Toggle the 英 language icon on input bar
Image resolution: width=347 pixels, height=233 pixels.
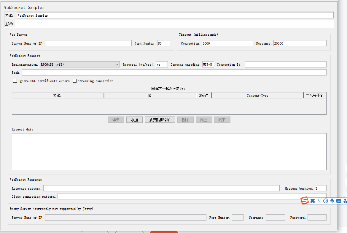point(313,201)
